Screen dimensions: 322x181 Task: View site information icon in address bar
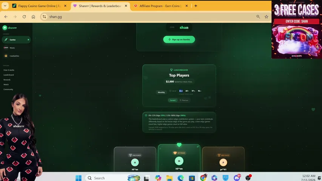[x=45, y=17]
